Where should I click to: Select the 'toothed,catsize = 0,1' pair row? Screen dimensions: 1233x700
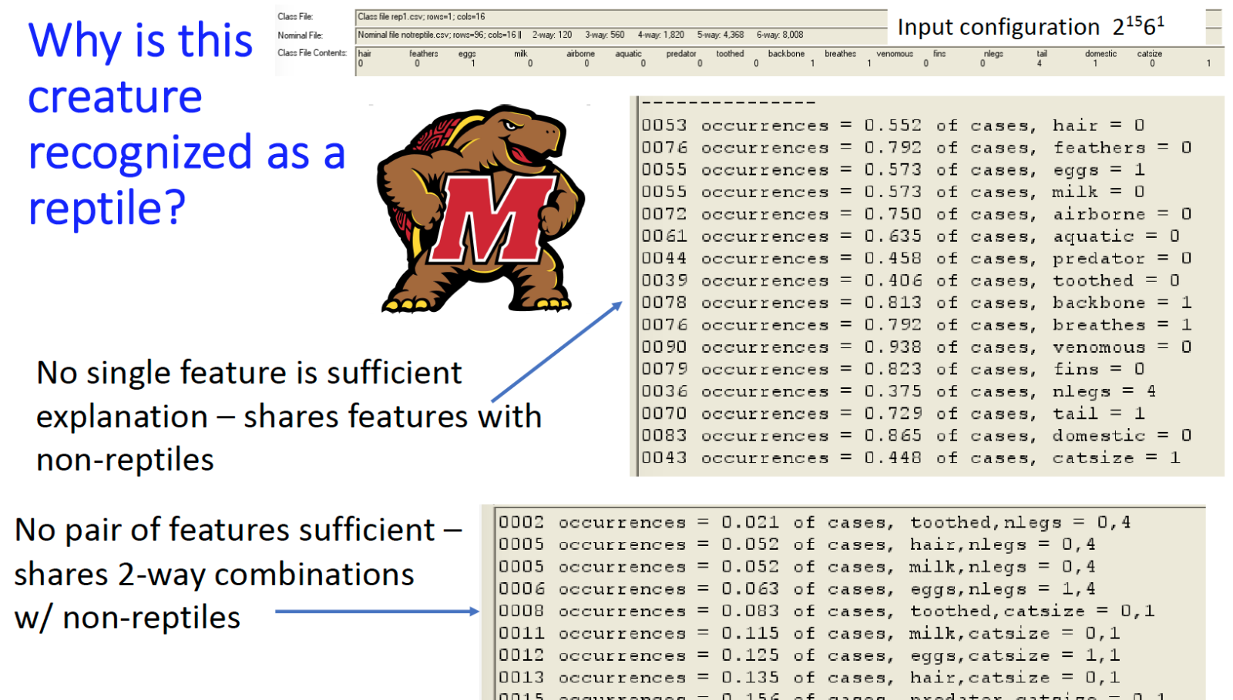click(827, 611)
